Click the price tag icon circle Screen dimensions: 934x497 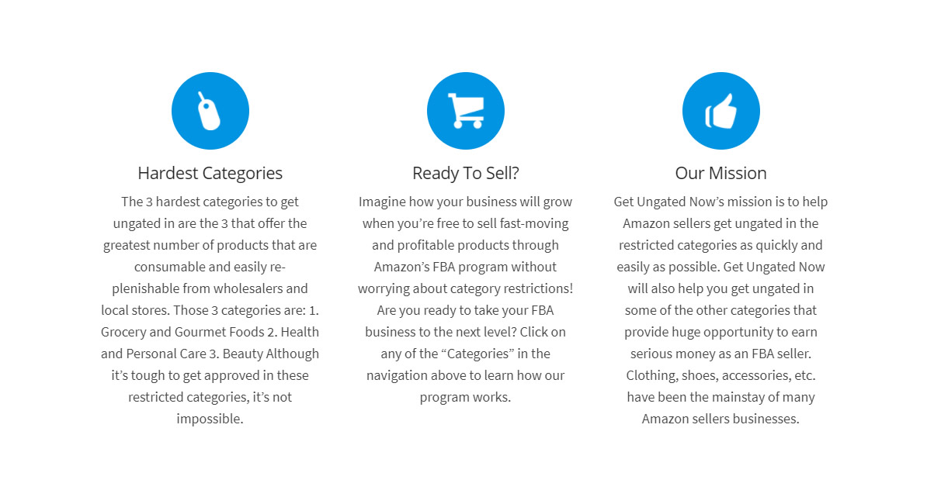[x=210, y=111]
